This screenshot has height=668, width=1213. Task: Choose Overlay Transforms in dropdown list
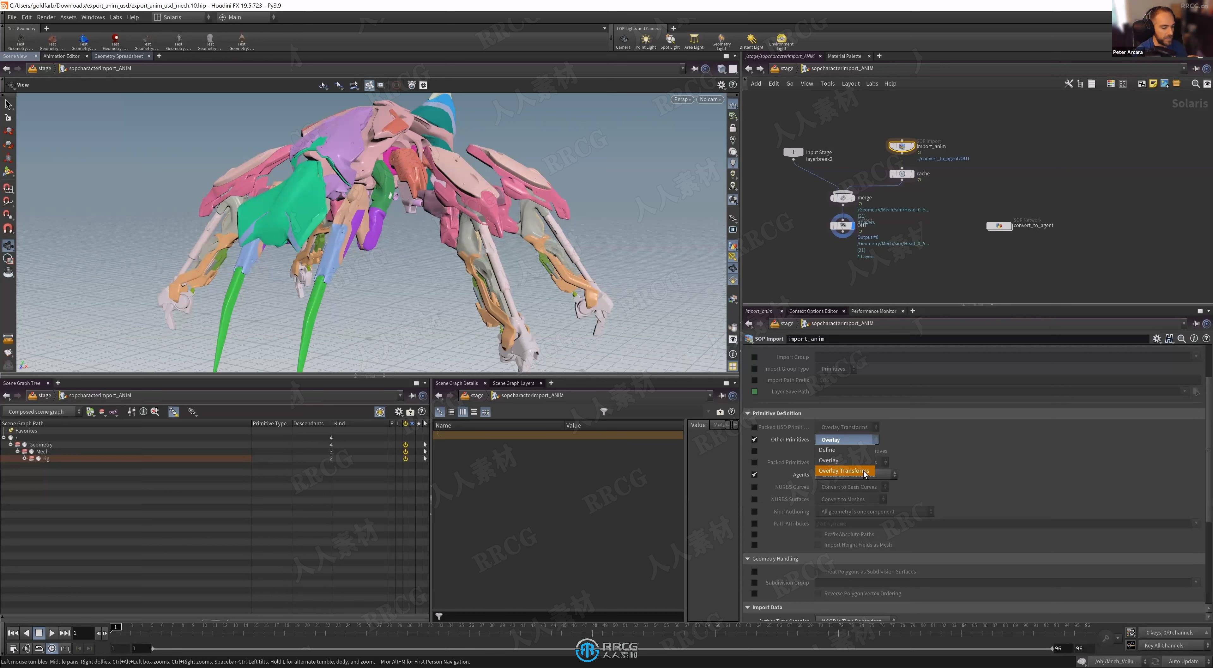coord(845,471)
